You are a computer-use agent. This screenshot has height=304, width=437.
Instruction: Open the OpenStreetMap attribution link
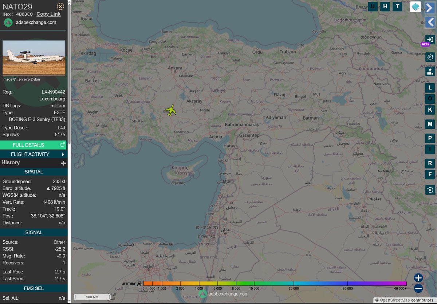point(395,300)
